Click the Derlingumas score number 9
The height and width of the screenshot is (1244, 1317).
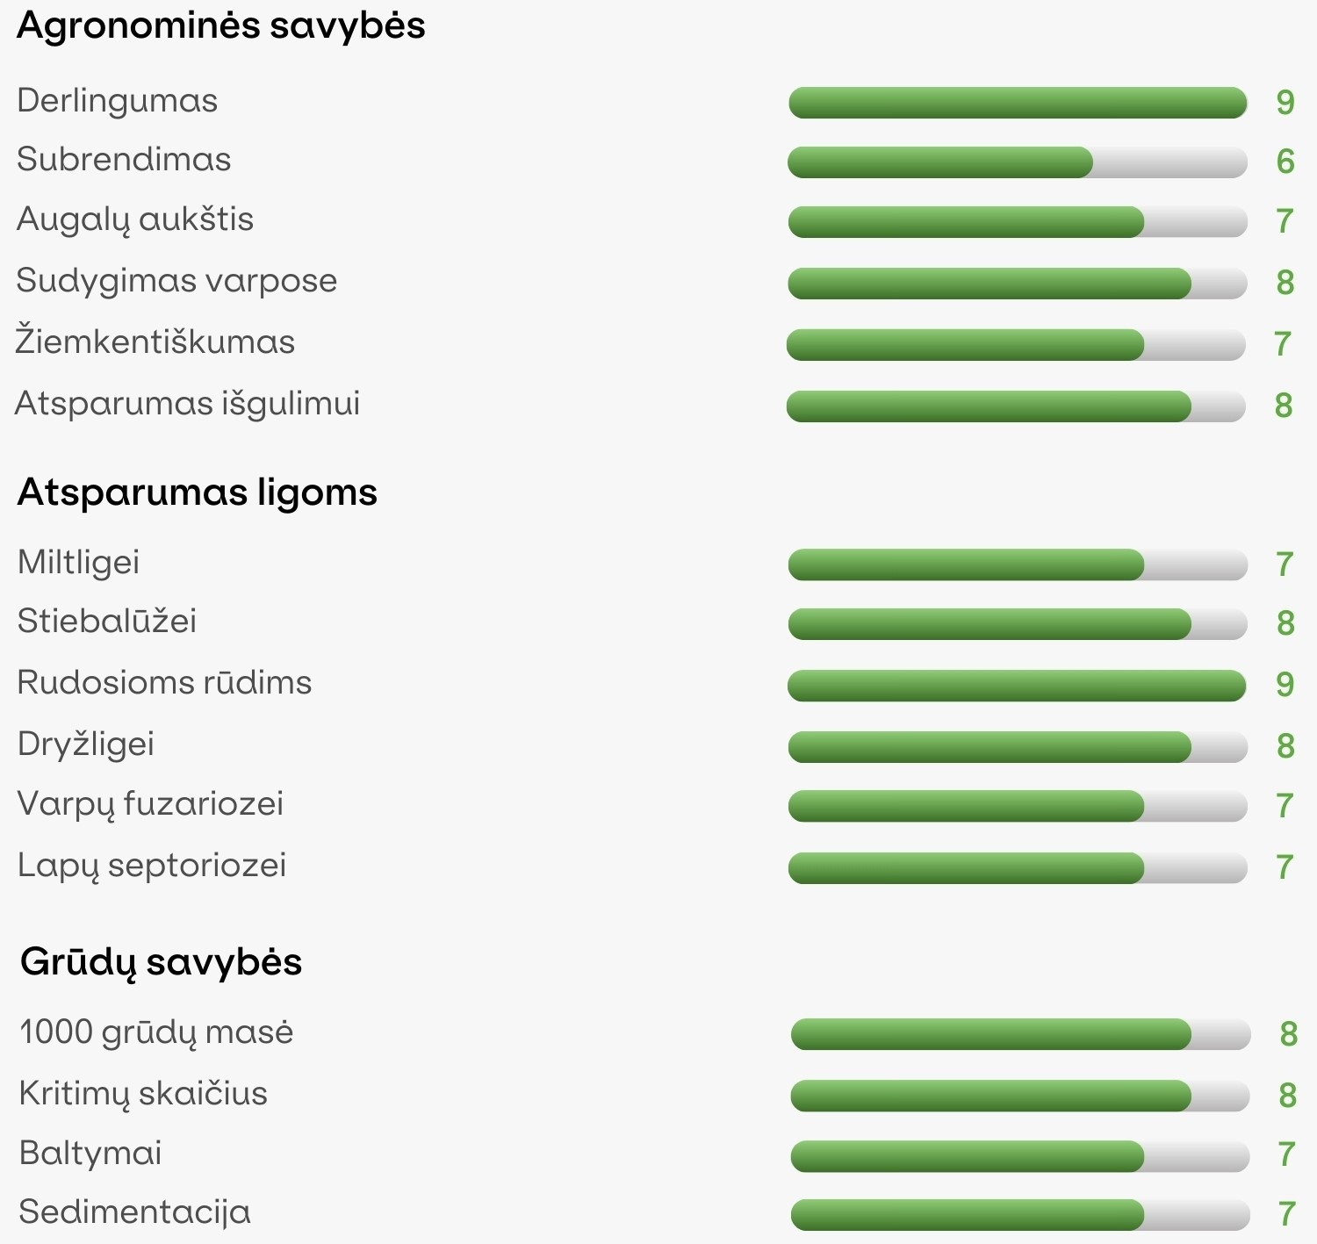(x=1285, y=103)
